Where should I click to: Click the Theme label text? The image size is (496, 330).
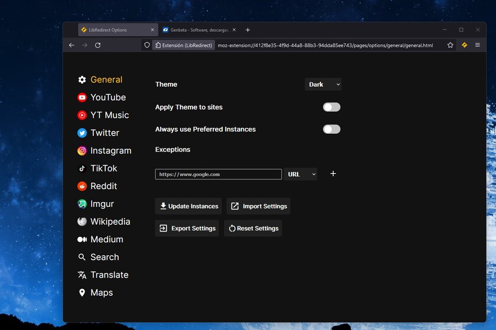click(x=166, y=84)
